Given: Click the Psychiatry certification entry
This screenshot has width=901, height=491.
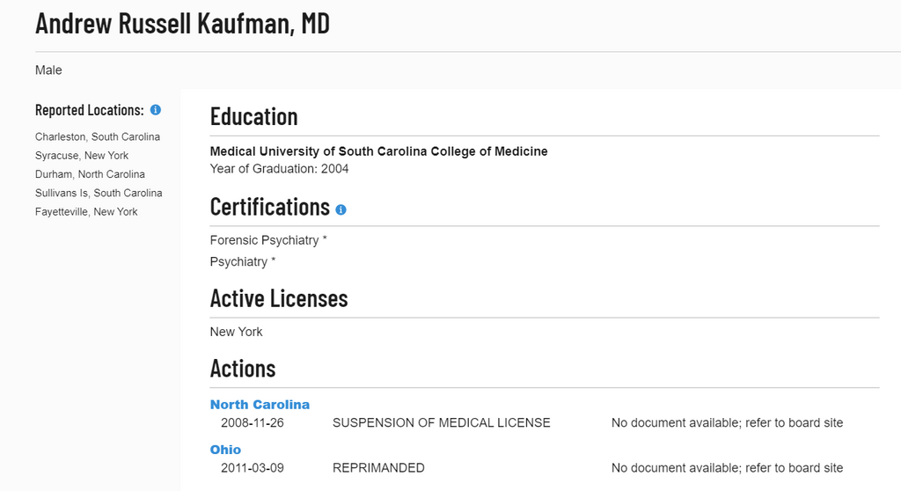Looking at the screenshot, I should (243, 261).
